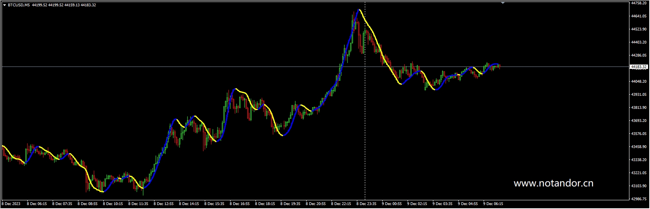Click the 8 Dec 15:35 time label
The height and width of the screenshot is (209, 650).
click(x=214, y=204)
